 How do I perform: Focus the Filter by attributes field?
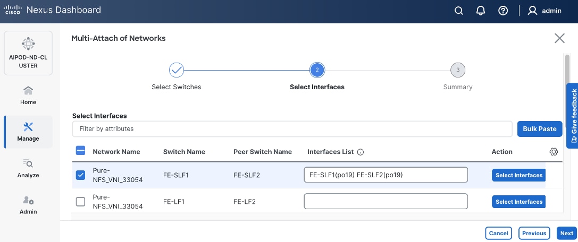[292, 129]
